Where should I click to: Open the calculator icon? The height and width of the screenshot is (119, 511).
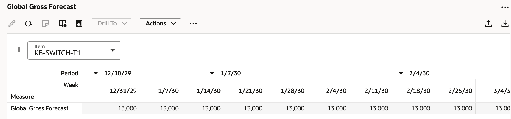tap(79, 23)
